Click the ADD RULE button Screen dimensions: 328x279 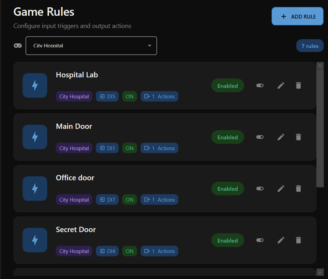click(297, 16)
